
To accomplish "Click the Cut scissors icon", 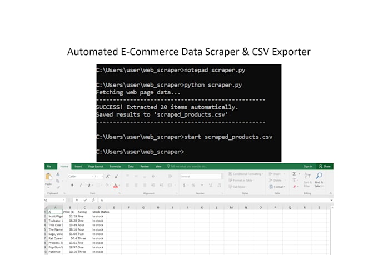I will [58, 174].
